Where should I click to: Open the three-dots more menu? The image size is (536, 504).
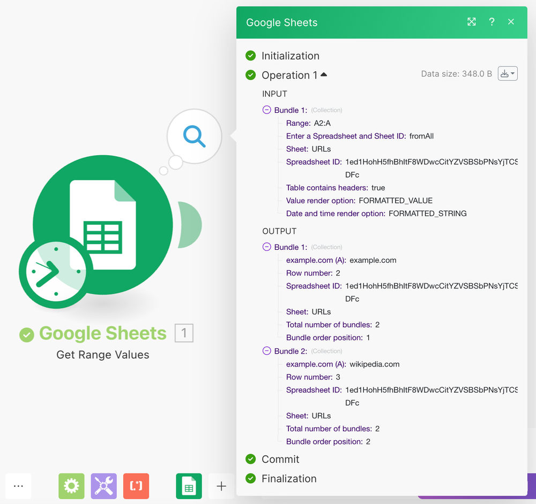point(18,486)
